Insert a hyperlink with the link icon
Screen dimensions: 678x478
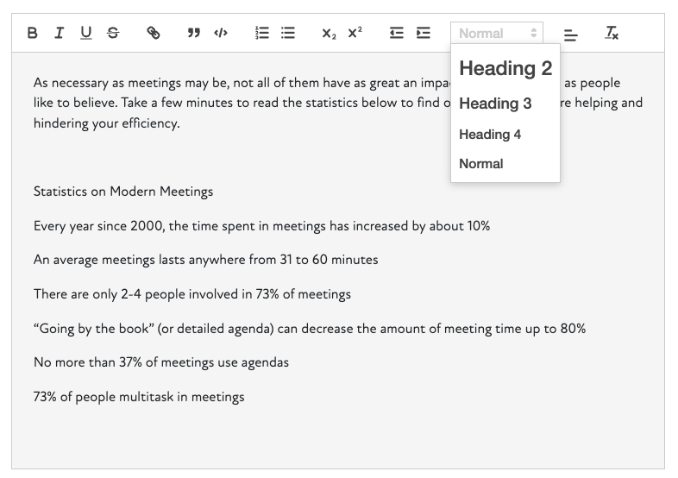click(154, 33)
